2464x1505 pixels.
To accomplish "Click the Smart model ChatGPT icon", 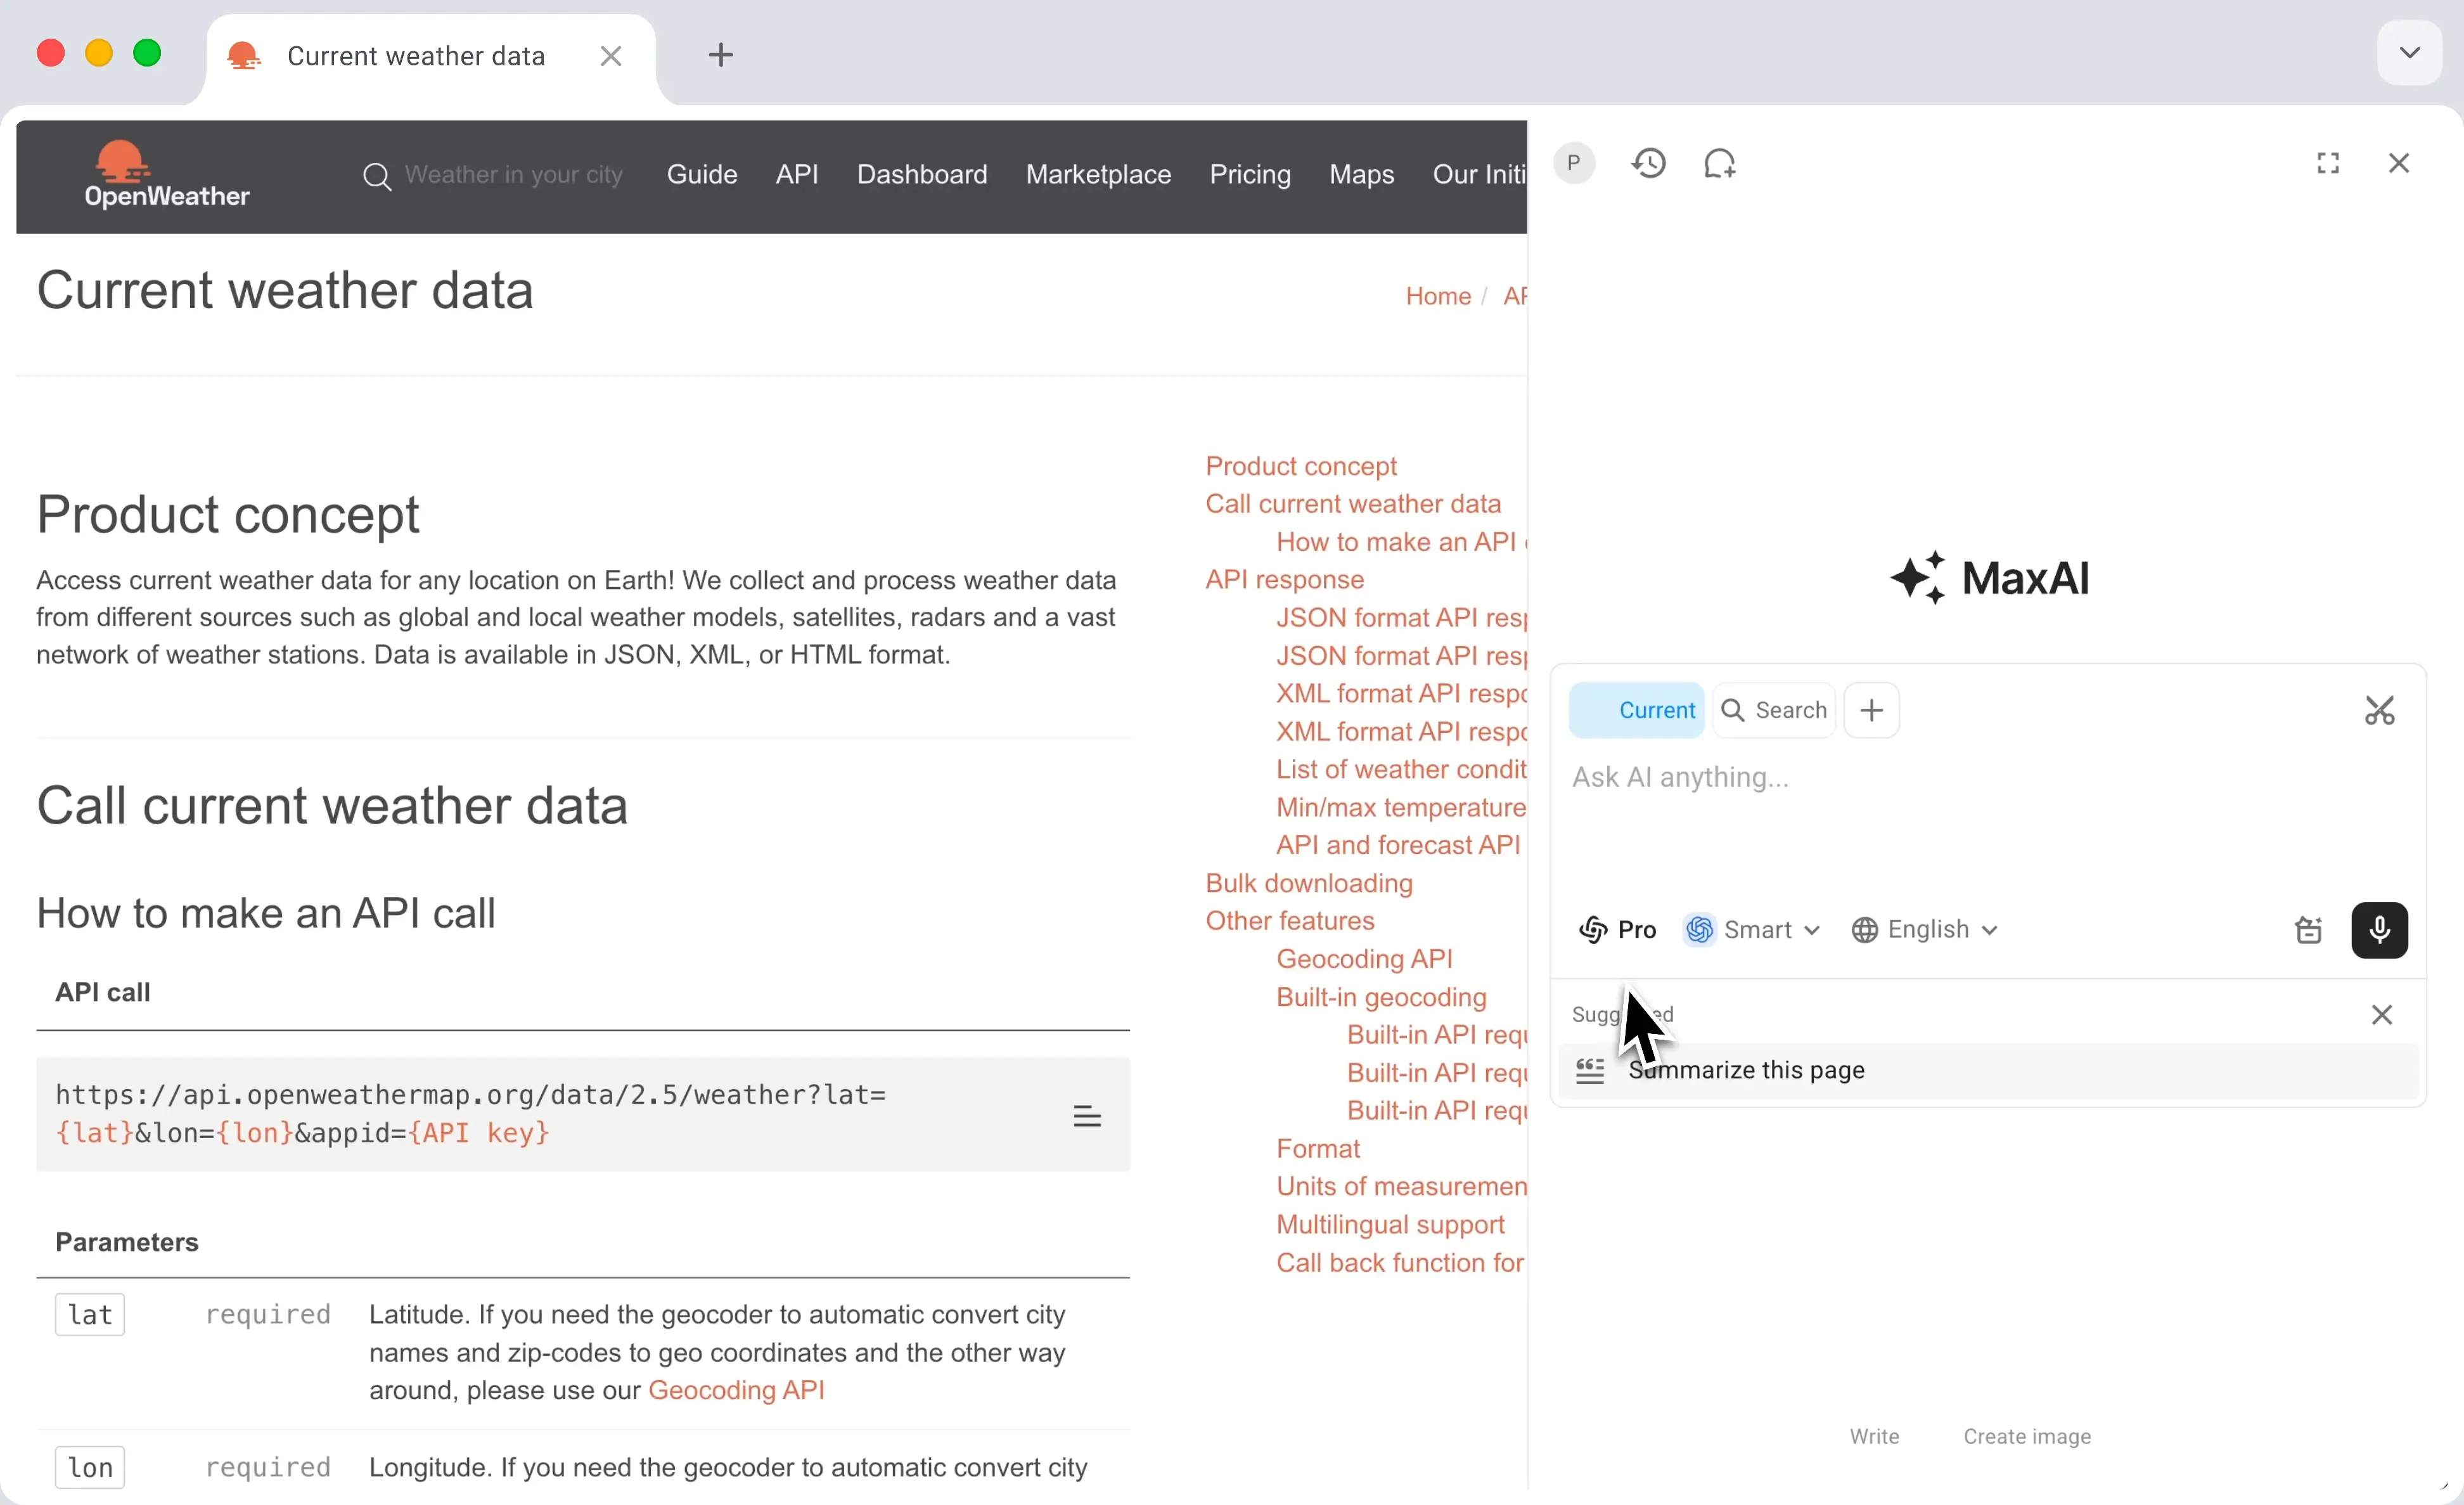I will [1699, 930].
